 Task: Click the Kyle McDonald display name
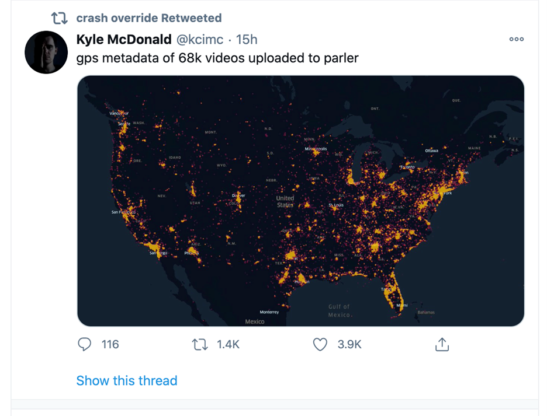124,39
